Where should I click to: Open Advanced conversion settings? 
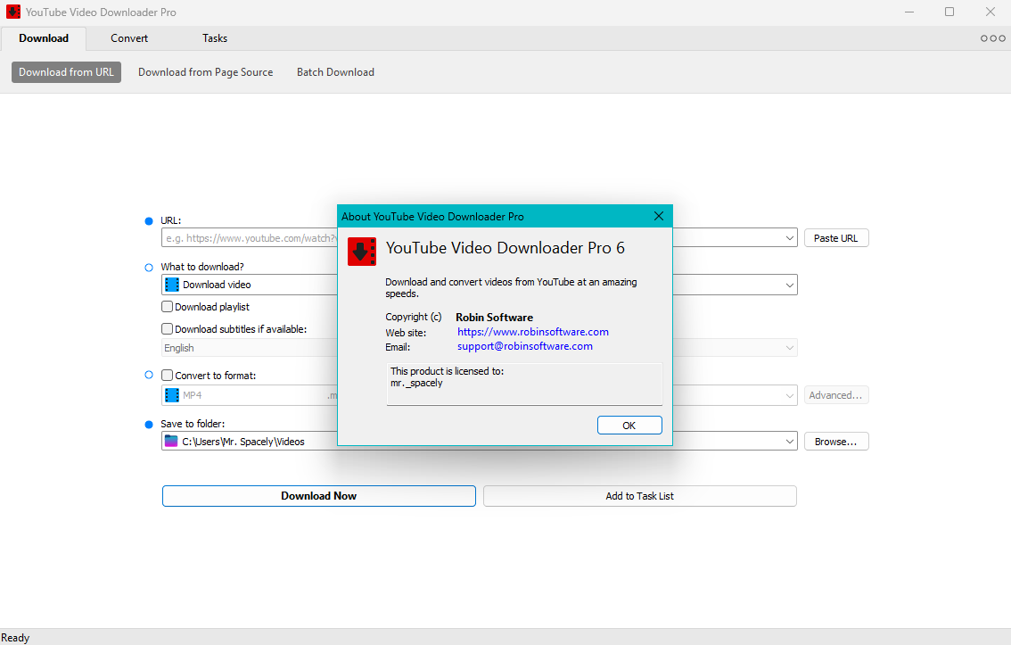tap(836, 395)
